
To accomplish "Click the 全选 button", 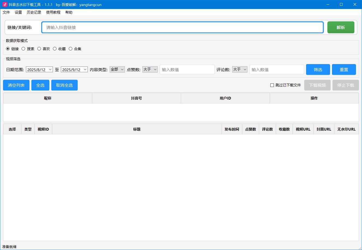I will (40, 85).
